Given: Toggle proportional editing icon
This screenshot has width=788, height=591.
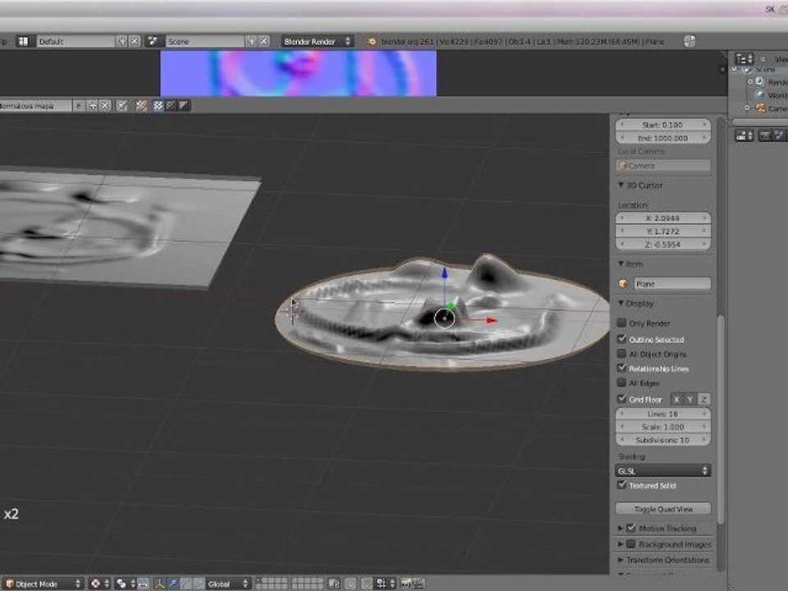Looking at the screenshot, I should (x=350, y=584).
